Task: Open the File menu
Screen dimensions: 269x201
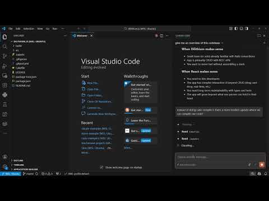Action: tap(11, 28)
